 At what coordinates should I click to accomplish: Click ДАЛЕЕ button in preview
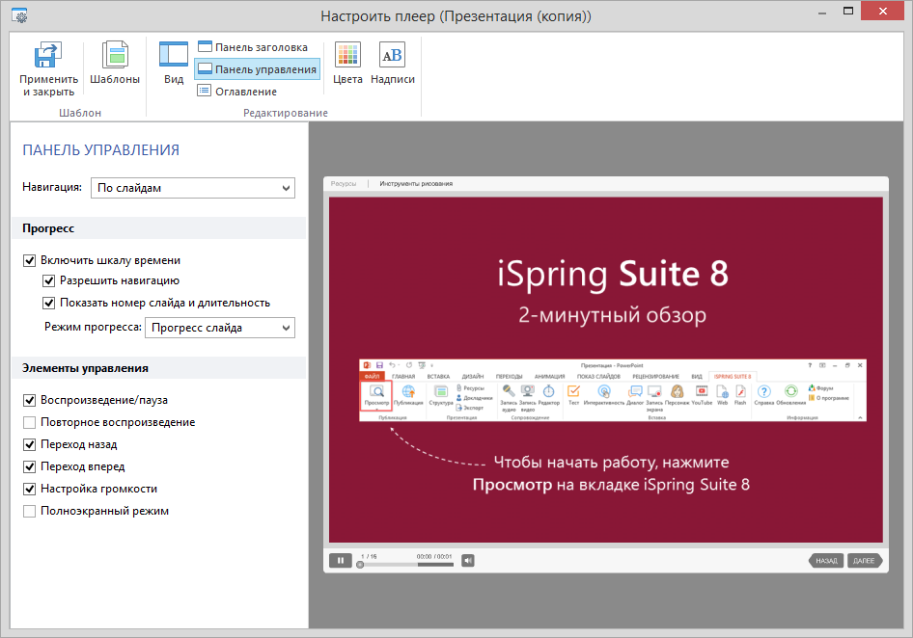tap(865, 561)
